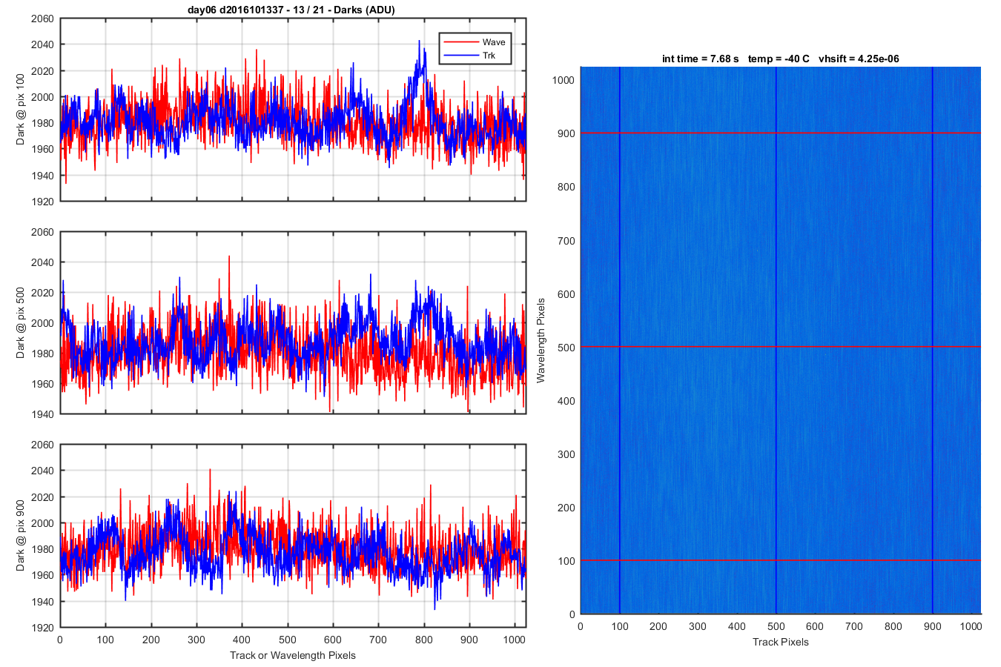The height and width of the screenshot is (667, 1001).
Task: Click the red Wave spike near pixel 370 in middle plot
Action: (x=228, y=258)
